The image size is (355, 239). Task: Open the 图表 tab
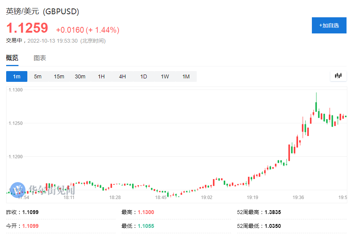coord(40,58)
